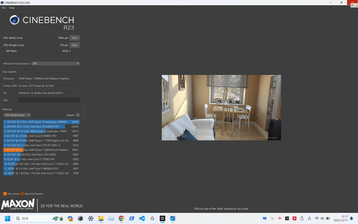Open the dark hexagon app in taskbar
The width and height of the screenshot is (358, 224).
click(81, 219)
